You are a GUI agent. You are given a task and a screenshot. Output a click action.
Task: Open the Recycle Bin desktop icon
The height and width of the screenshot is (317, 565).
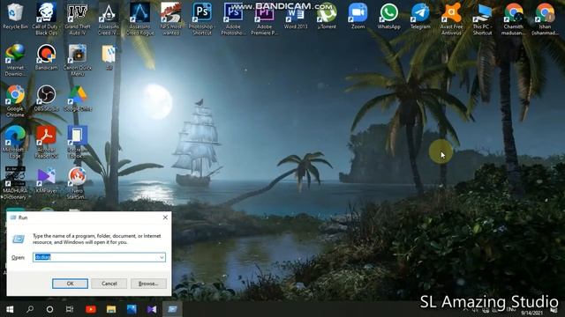15,16
